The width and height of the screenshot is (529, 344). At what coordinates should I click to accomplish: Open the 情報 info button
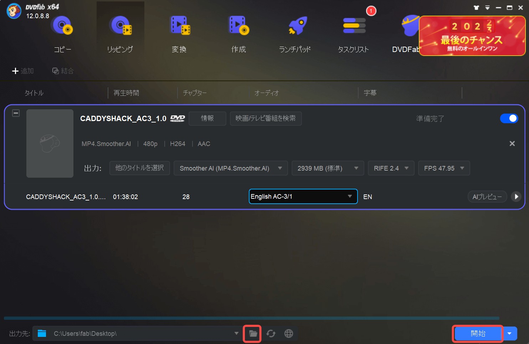pos(207,118)
